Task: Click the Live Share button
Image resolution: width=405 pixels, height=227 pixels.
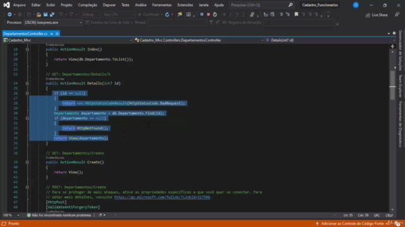Action: click(x=377, y=15)
